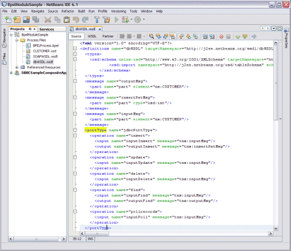The width and height of the screenshot is (291, 251).
Task: Collapse the portType code fold
Action: click(x=75, y=130)
